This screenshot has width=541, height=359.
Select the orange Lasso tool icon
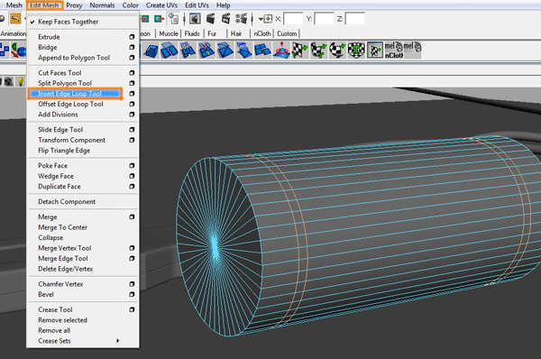(x=15, y=19)
